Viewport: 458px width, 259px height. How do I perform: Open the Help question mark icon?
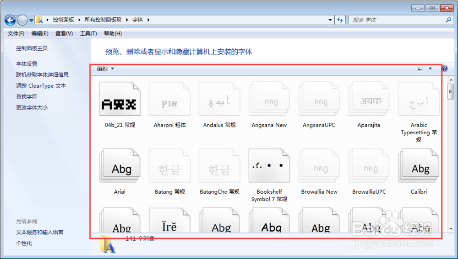444,69
